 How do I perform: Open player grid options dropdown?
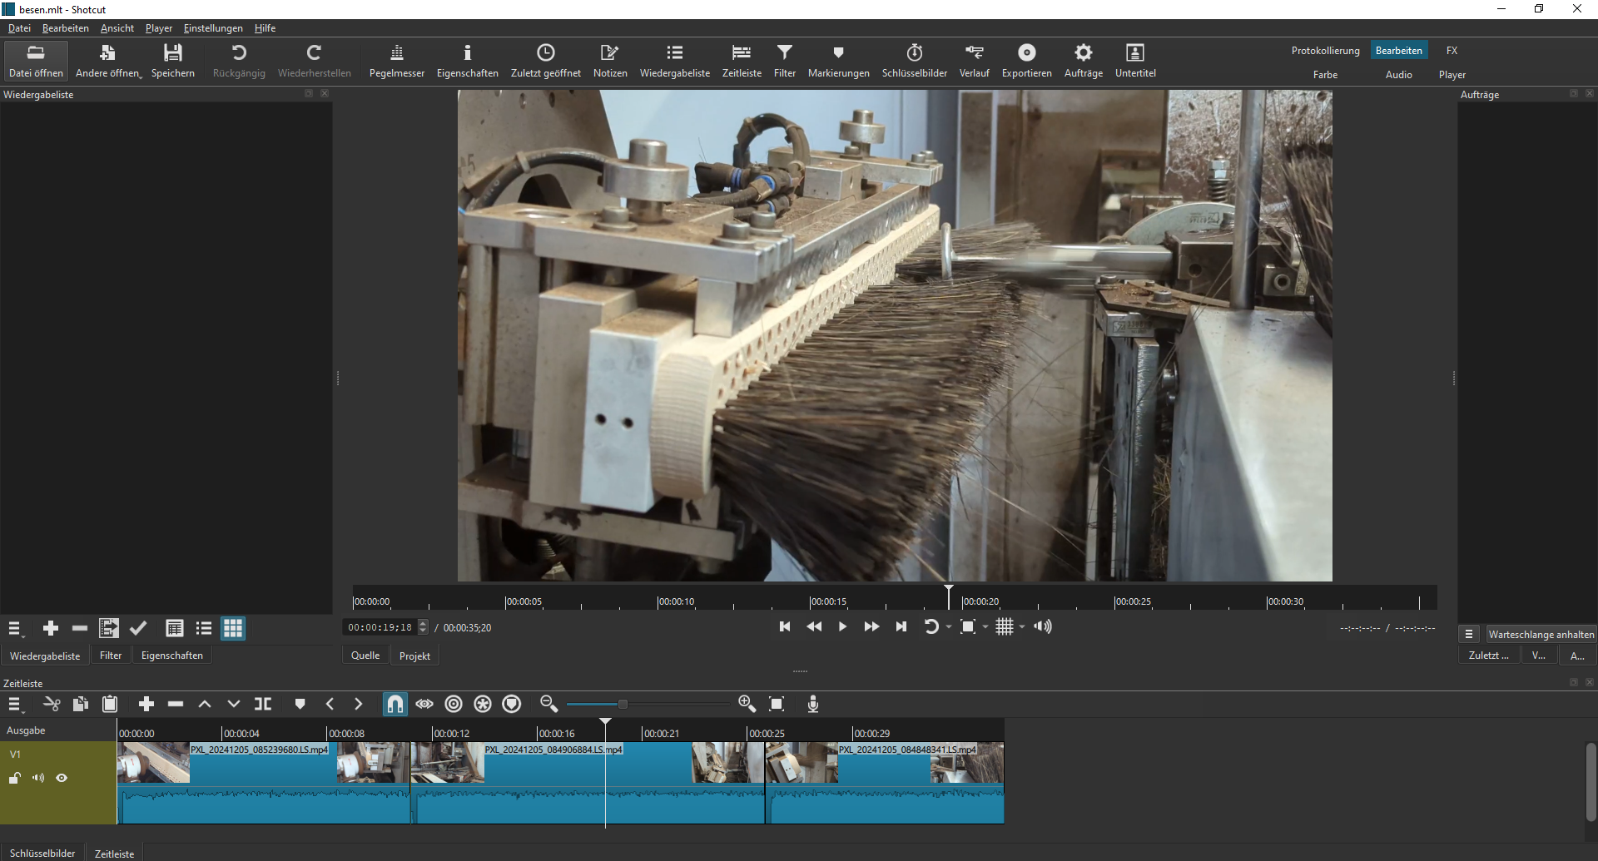pos(1022,627)
